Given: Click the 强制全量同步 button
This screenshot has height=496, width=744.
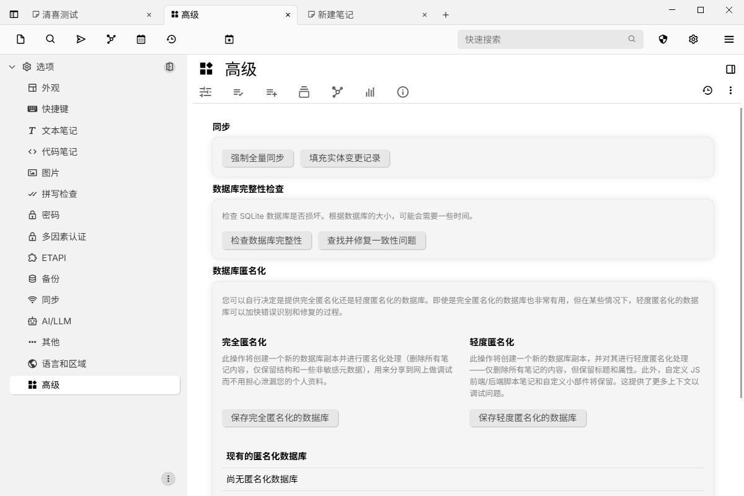Looking at the screenshot, I should [257, 158].
